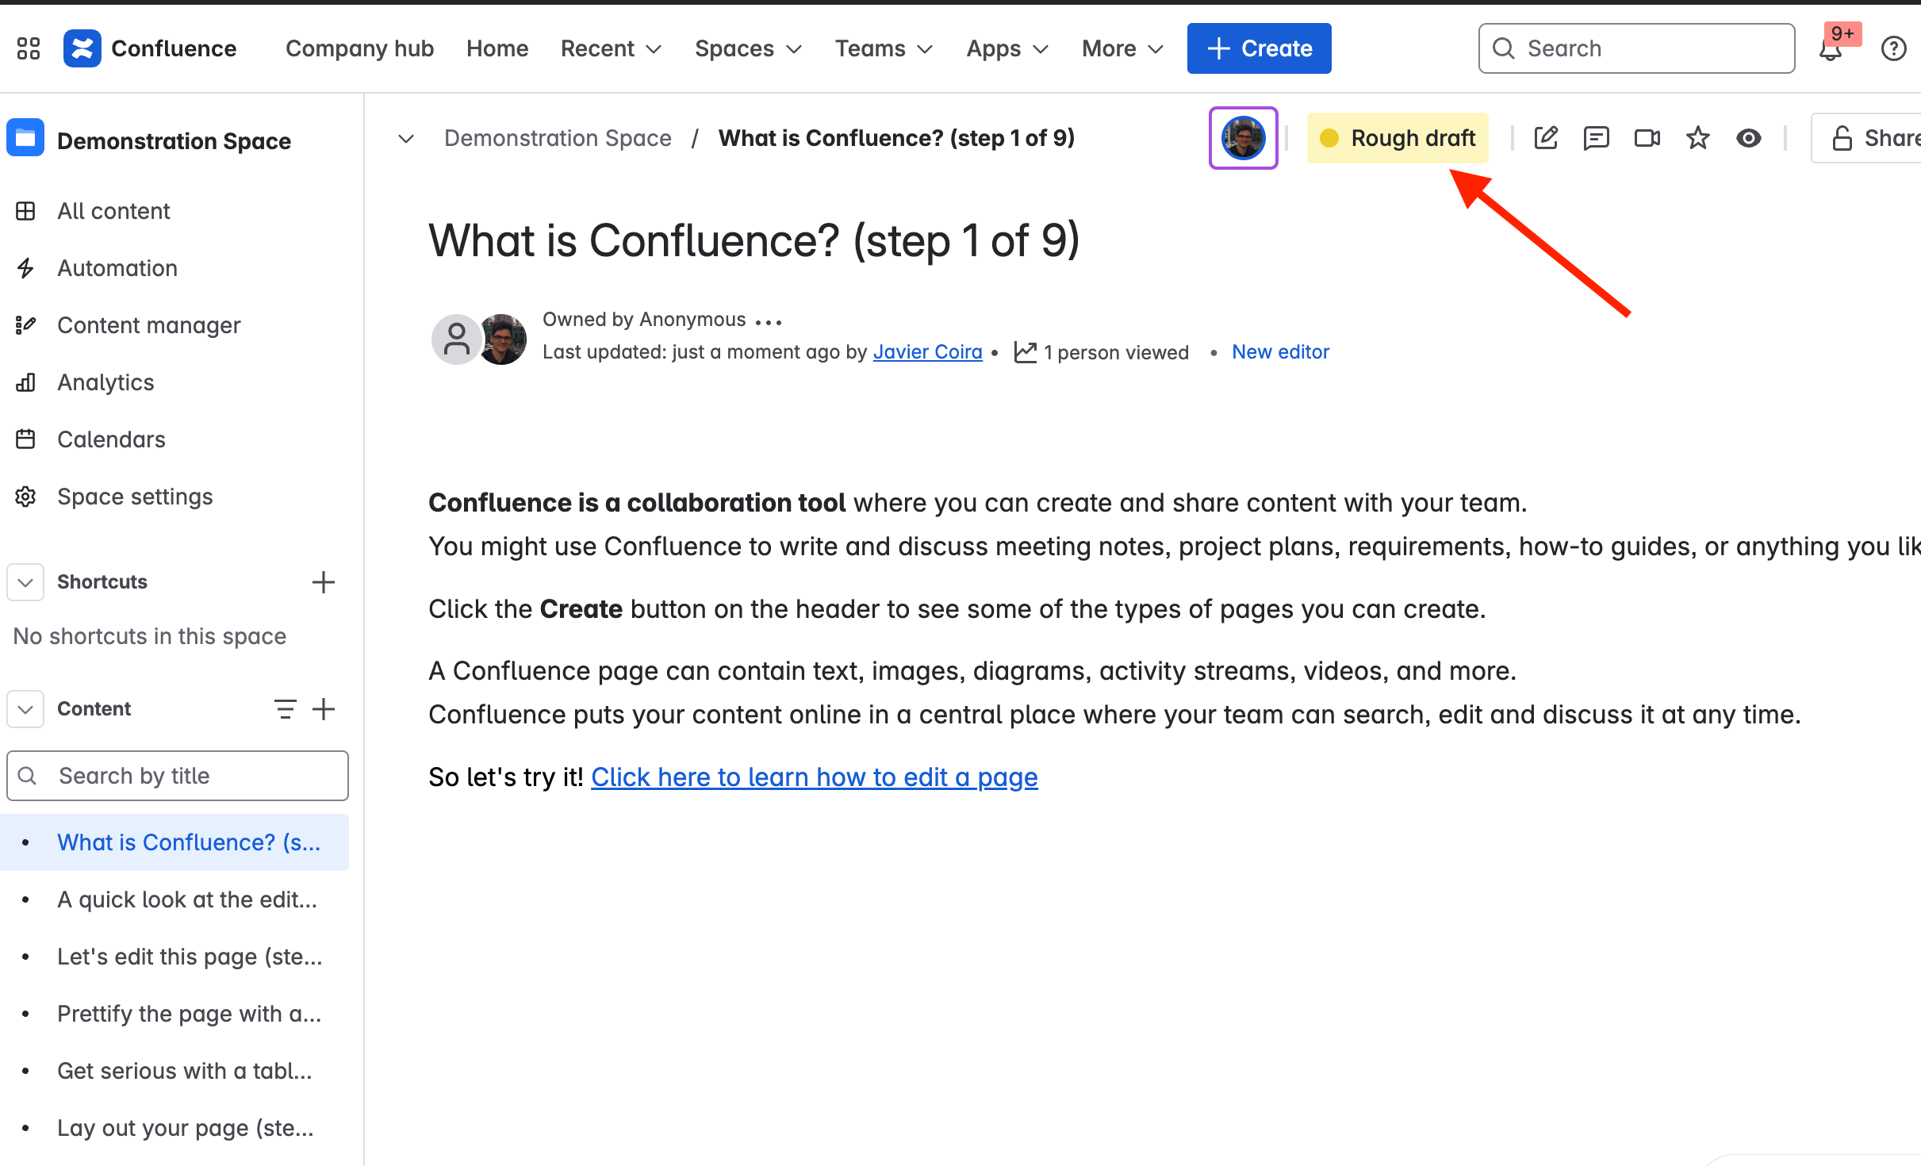The image size is (1921, 1166).
Task: Toggle watching the page with the eye icon
Action: [1749, 137]
